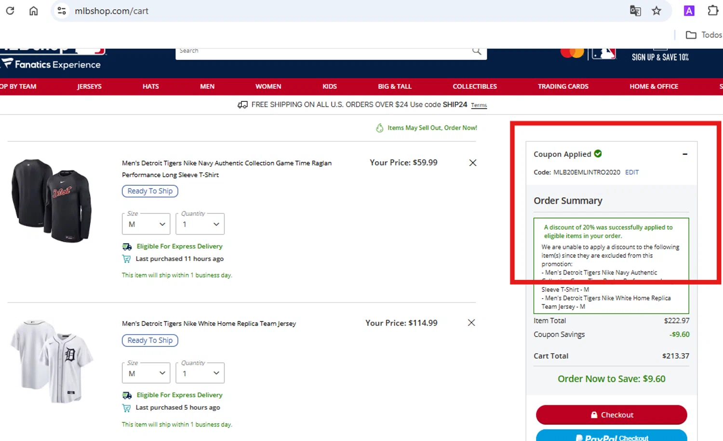Click the Cart Total $213.37 amount
This screenshot has width=723, height=441.
pos(675,356)
